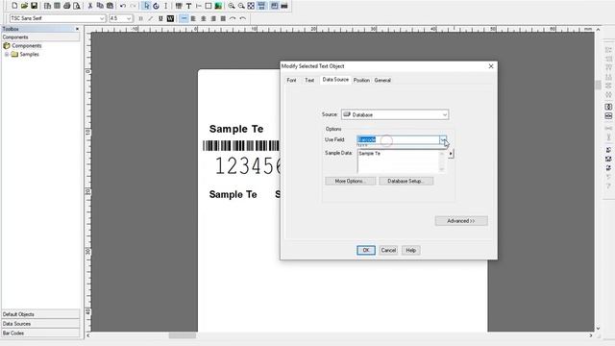Screen dimensions: 615x346
Task: Choose the text cursor tool
Action: (165, 6)
